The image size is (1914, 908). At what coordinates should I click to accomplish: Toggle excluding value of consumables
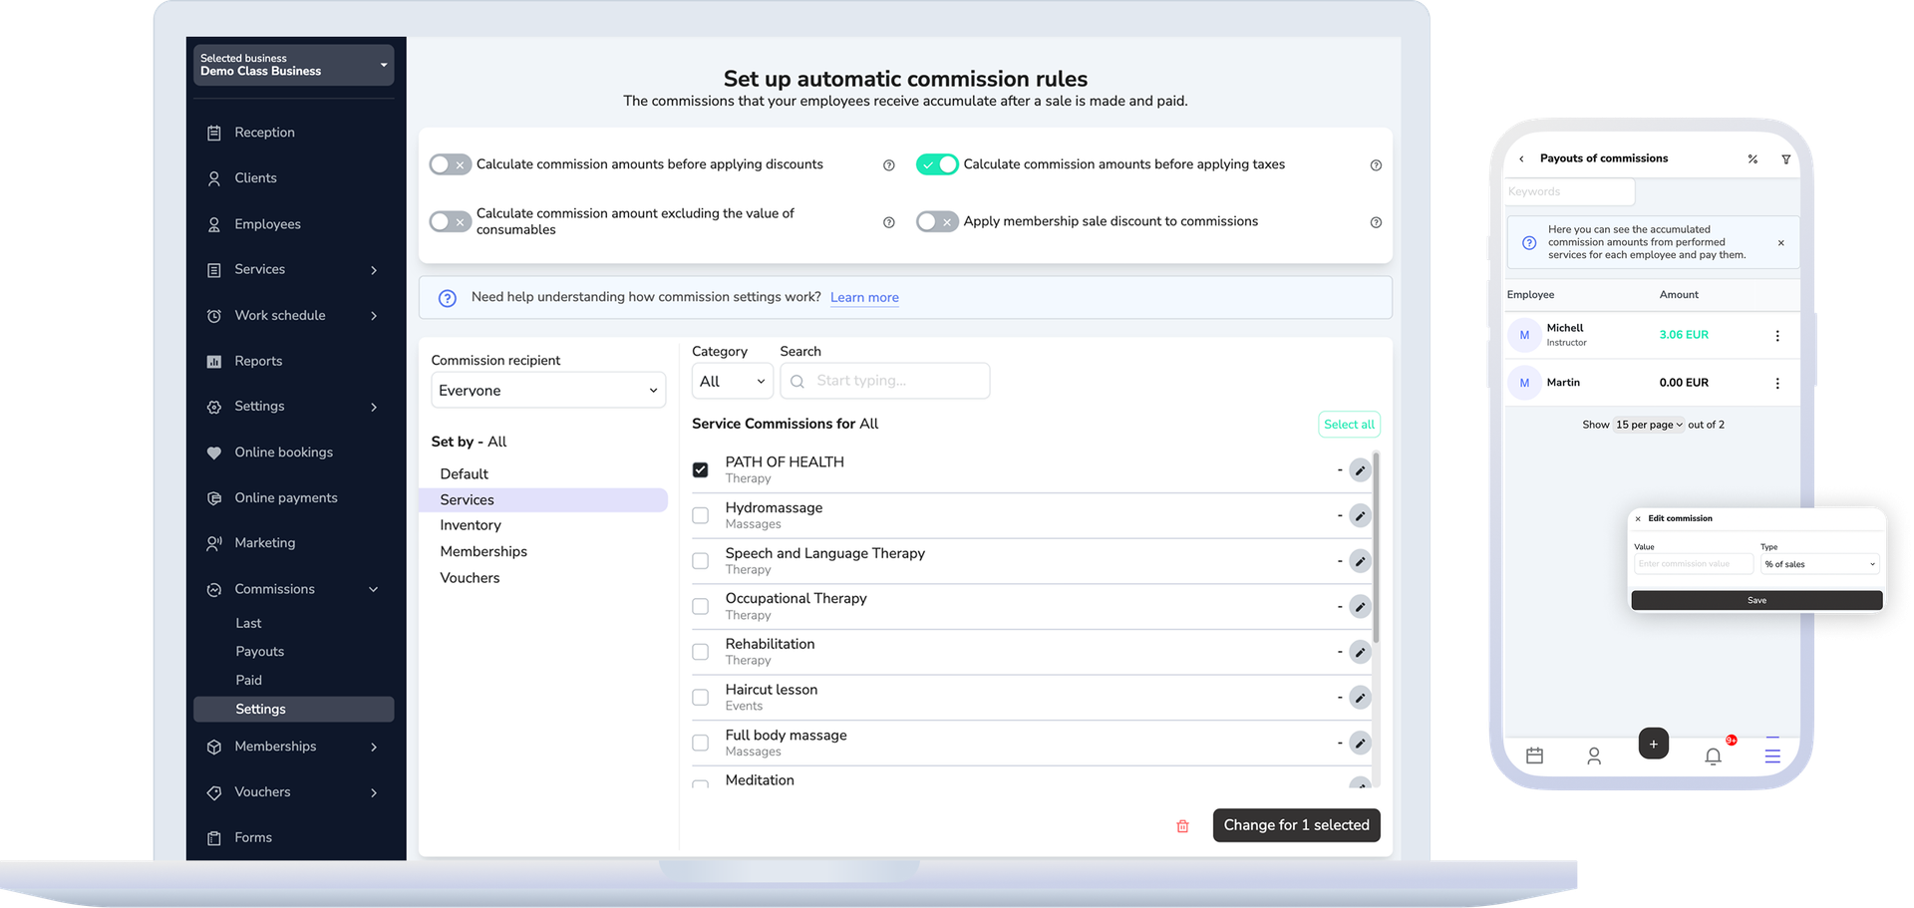tap(450, 221)
